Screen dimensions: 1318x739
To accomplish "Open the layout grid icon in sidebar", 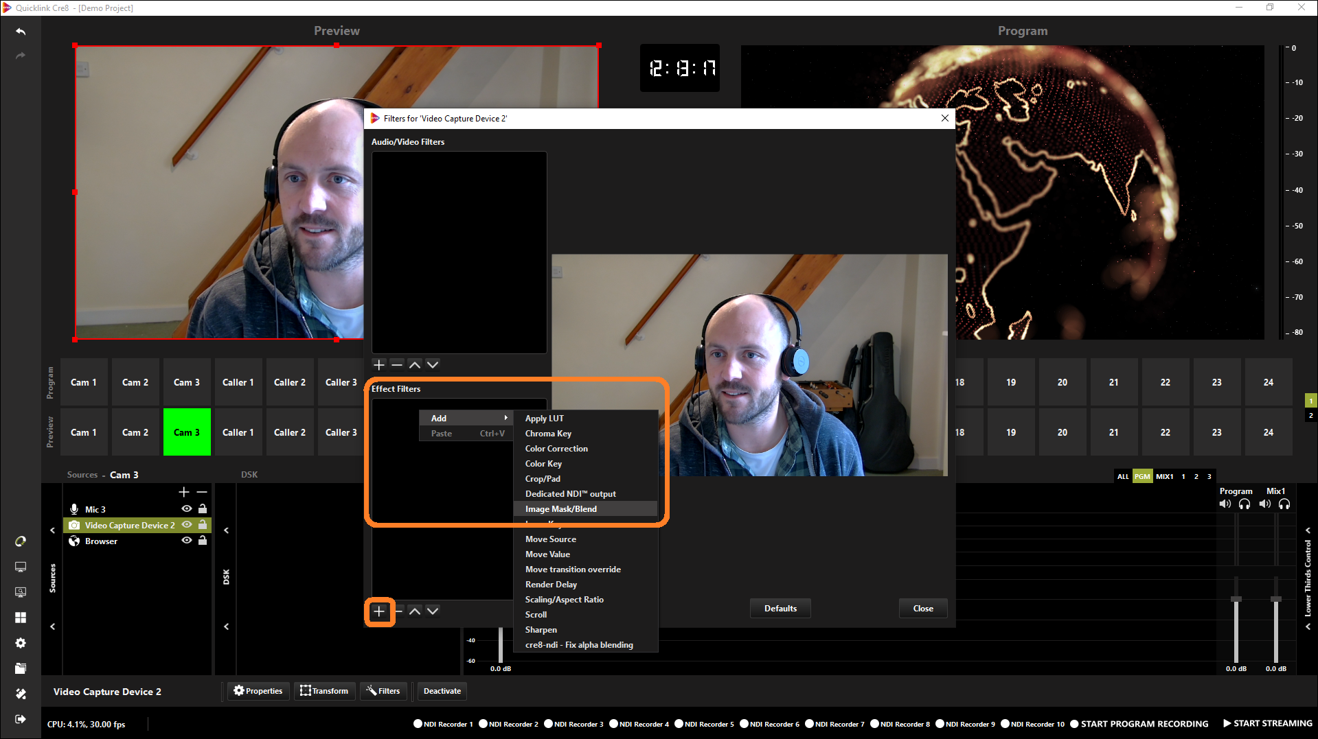I will coord(21,618).
